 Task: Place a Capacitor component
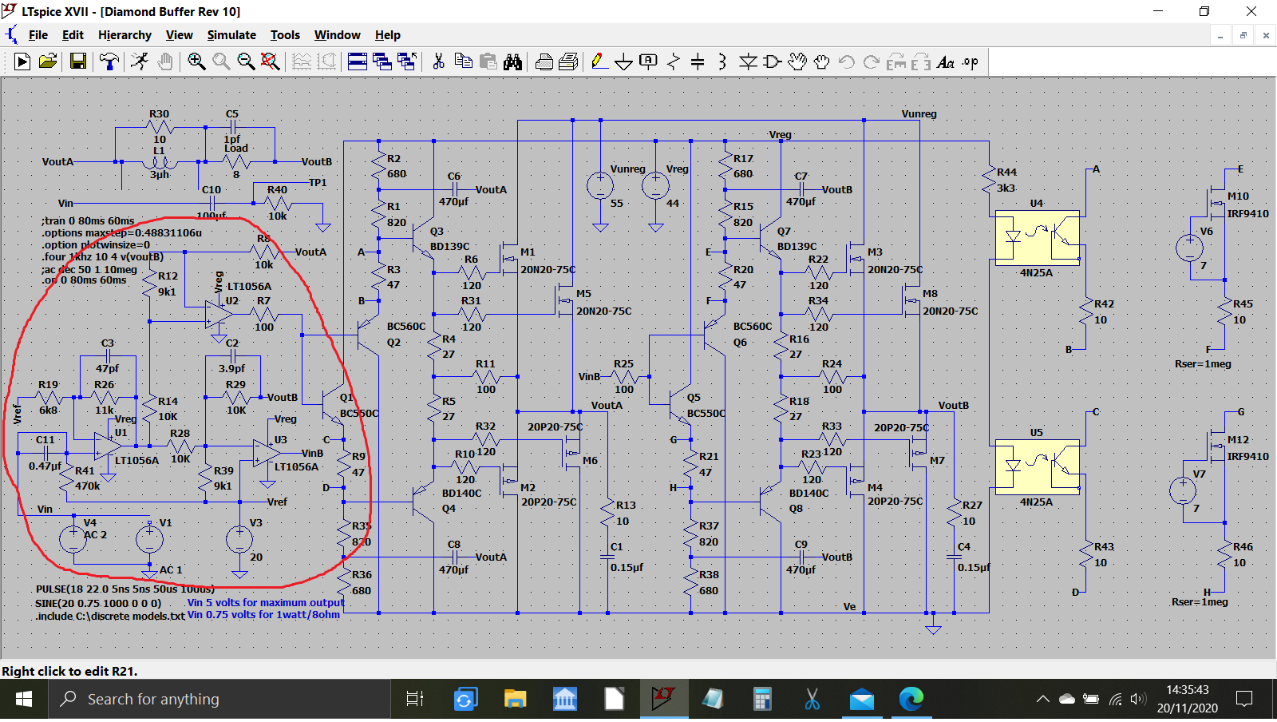tap(698, 61)
